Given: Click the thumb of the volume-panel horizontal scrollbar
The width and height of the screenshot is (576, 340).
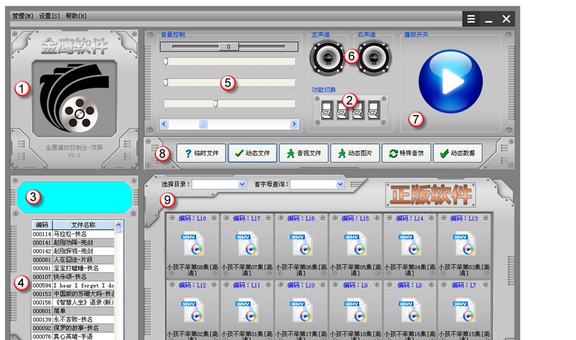Looking at the screenshot, I should pyautogui.click(x=203, y=124).
